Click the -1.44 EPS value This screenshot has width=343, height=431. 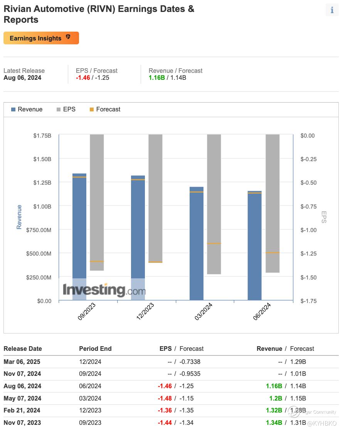165,423
